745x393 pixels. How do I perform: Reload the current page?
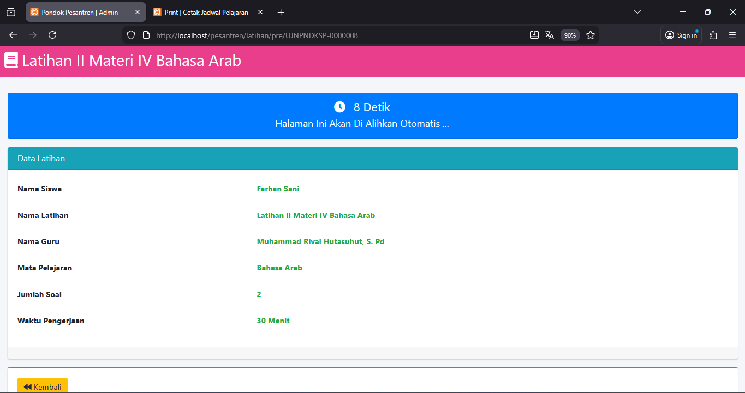click(52, 35)
